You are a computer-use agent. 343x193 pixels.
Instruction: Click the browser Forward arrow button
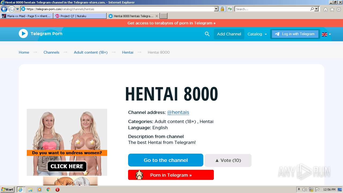(x=12, y=9)
